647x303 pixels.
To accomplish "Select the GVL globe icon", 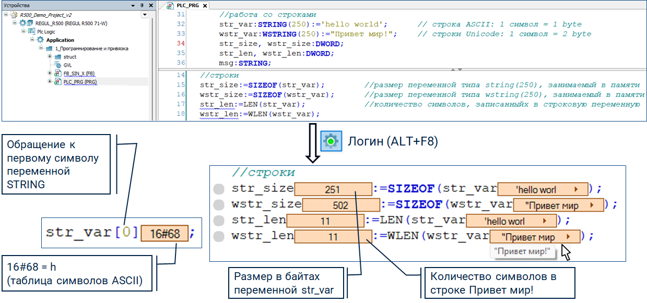I will pyautogui.click(x=58, y=65).
